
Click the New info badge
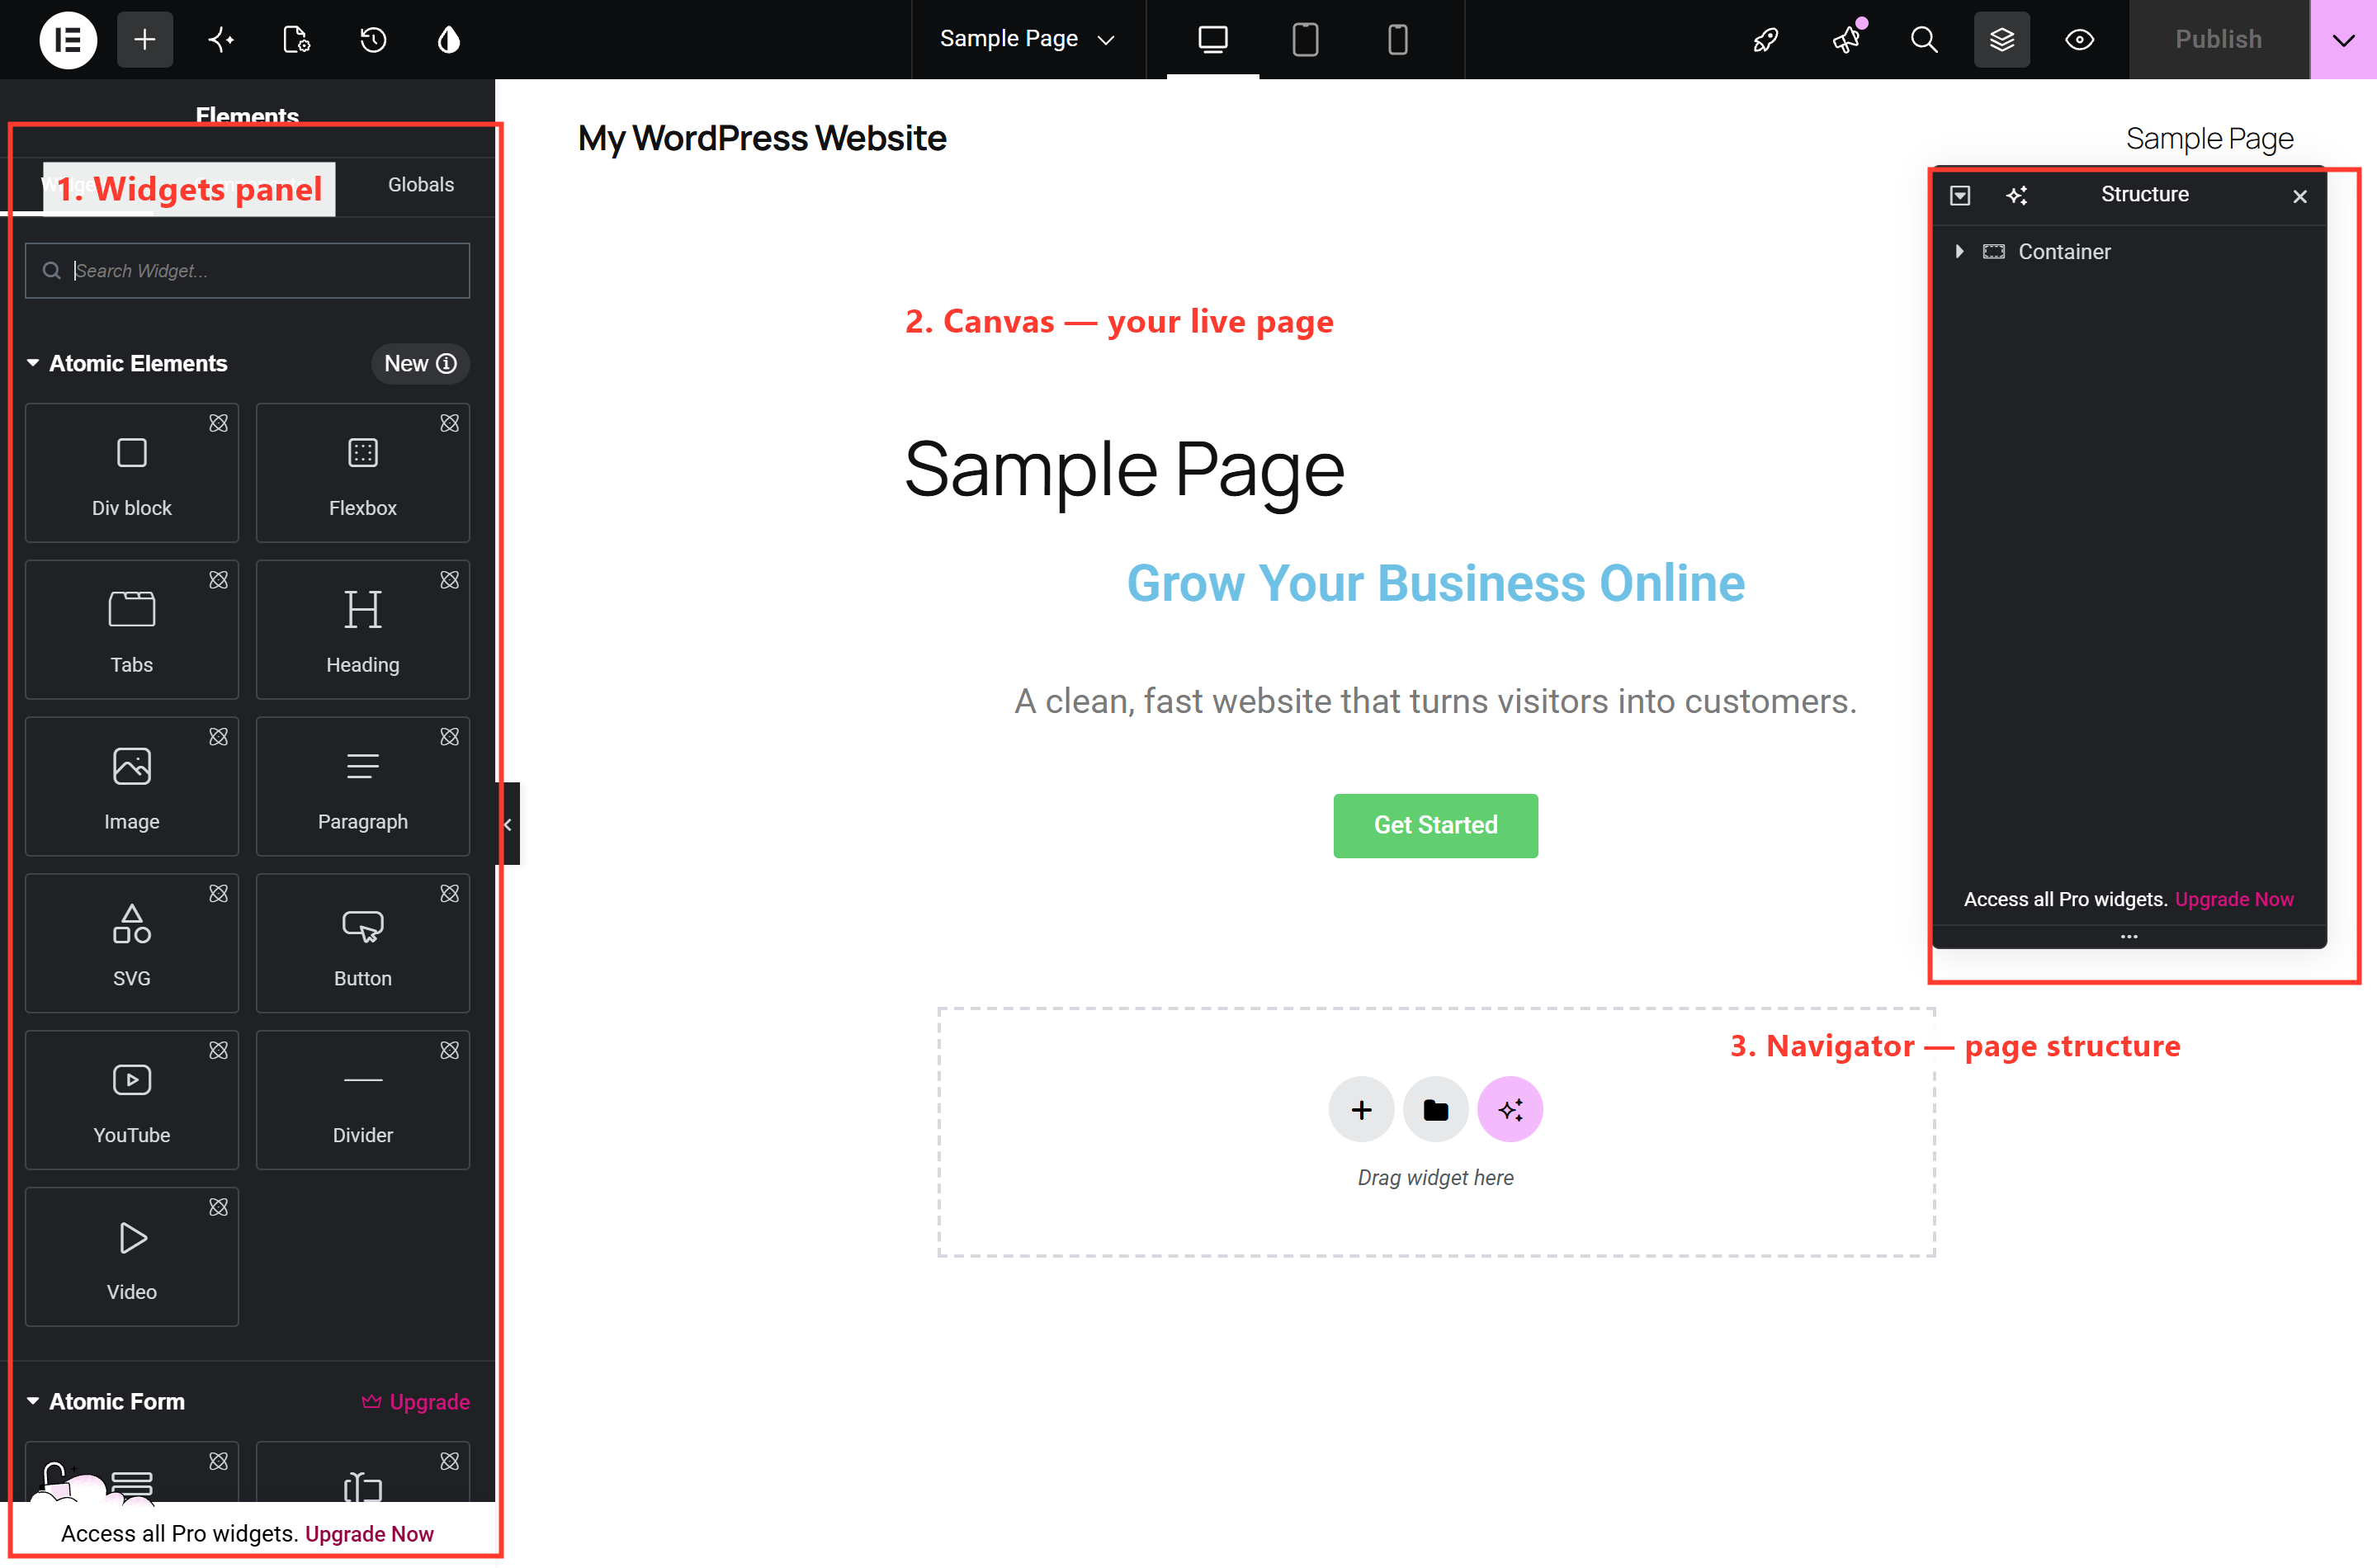[420, 363]
